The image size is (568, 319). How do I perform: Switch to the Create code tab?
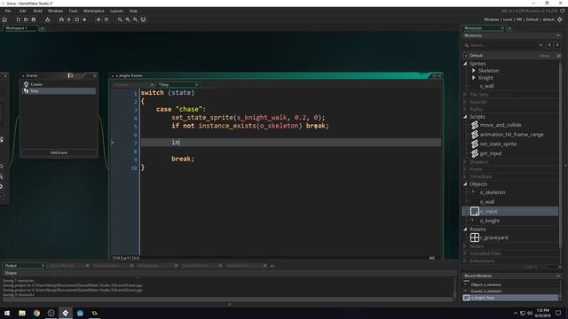tap(133, 85)
